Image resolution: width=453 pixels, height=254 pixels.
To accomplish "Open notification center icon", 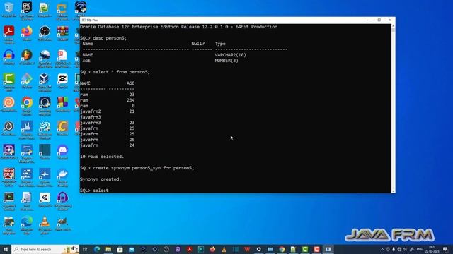I will coord(445,249).
